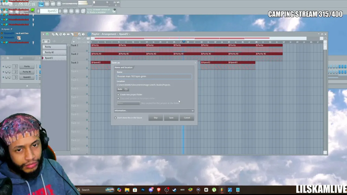Click the Cancel button in Save as
The height and width of the screenshot is (195, 347).
coord(187,118)
